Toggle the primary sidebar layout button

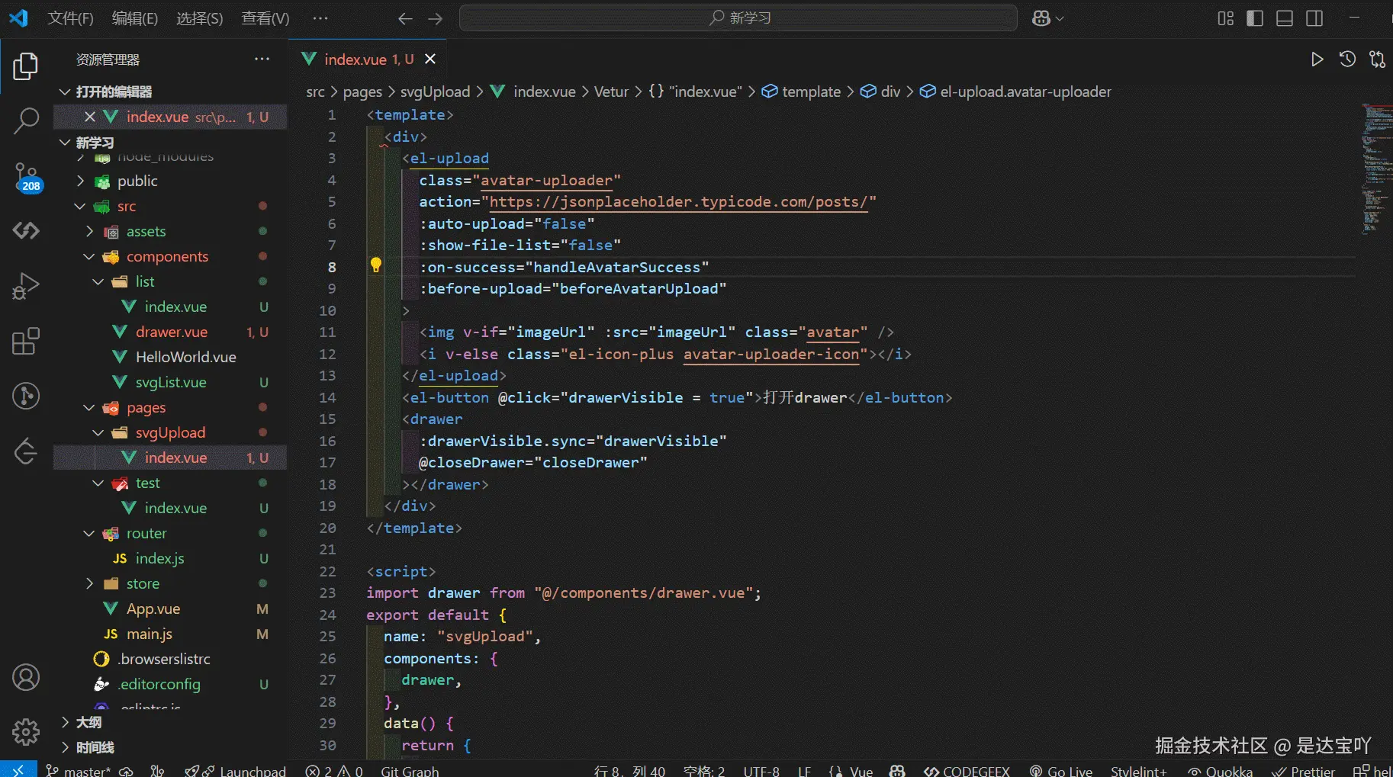click(1255, 18)
